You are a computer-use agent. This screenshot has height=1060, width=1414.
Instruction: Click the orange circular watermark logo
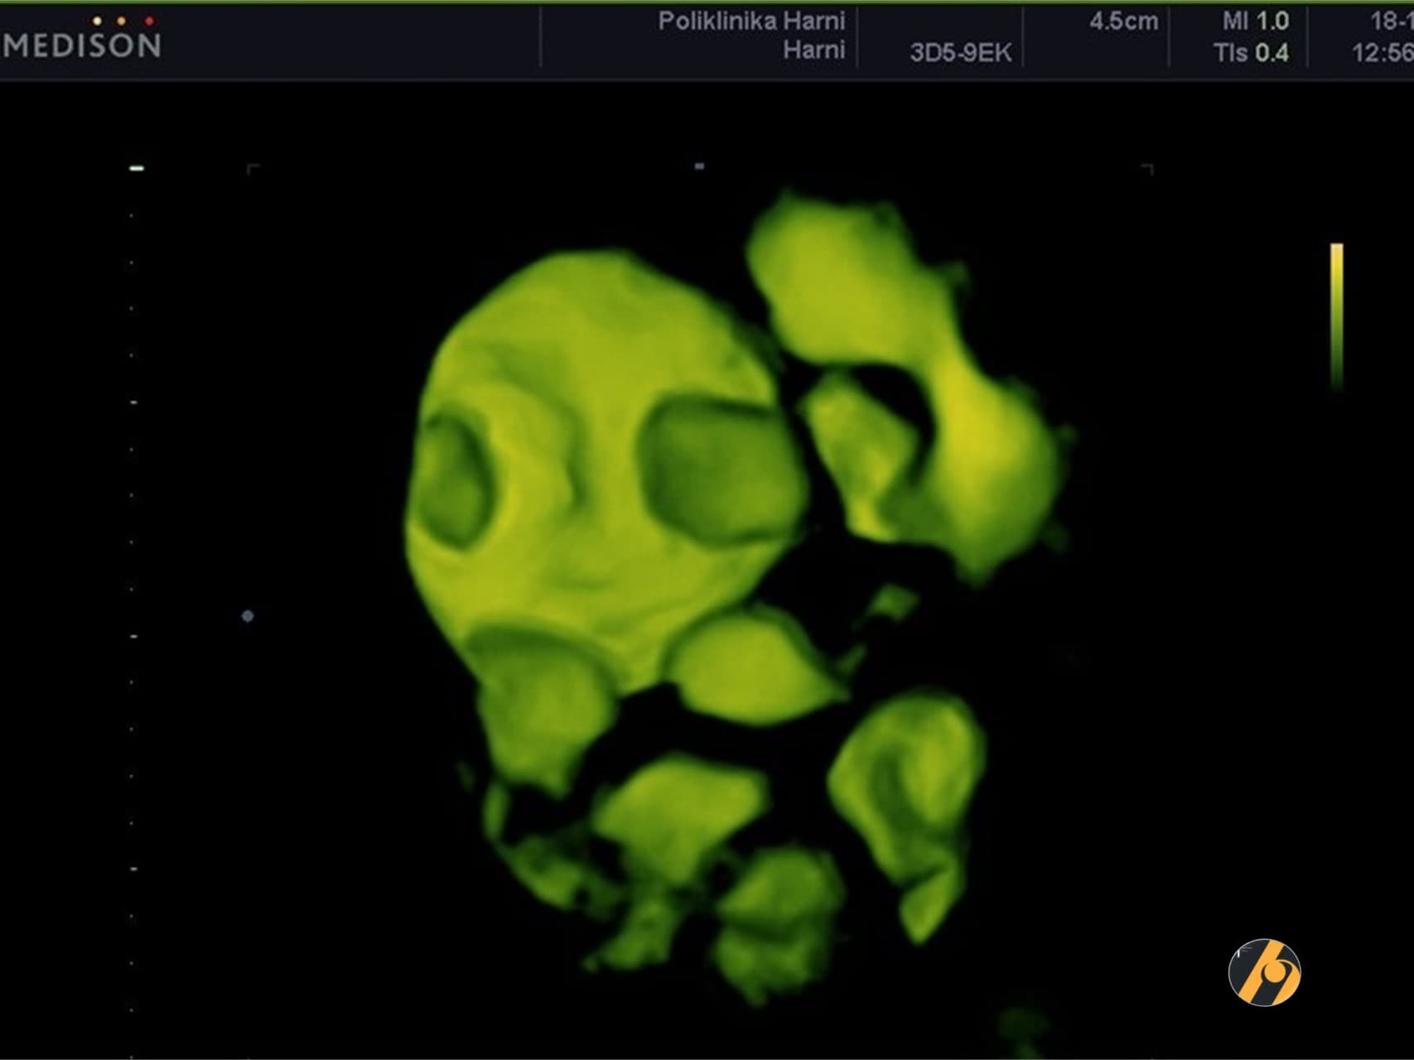(1264, 972)
